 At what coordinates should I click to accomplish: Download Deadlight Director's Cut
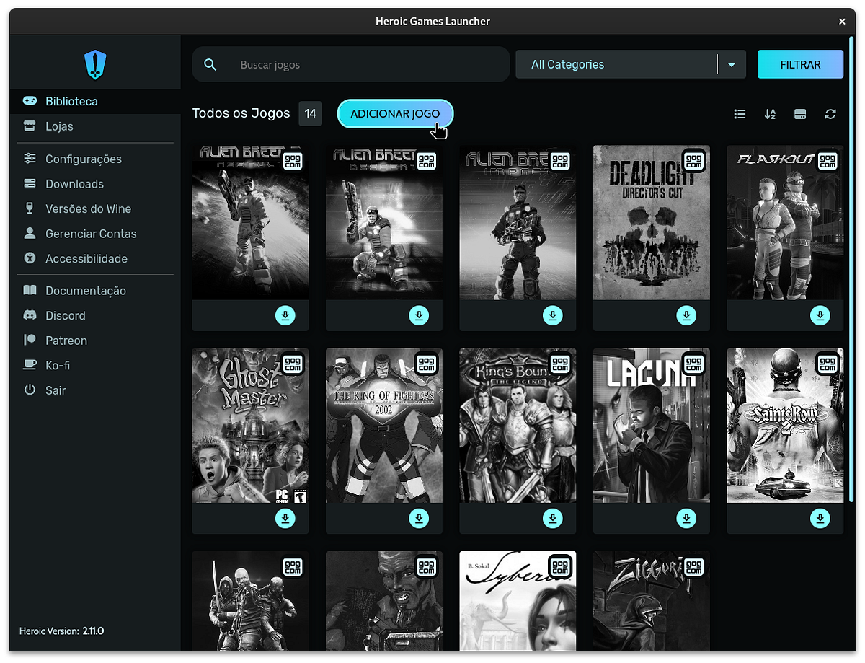click(x=686, y=315)
